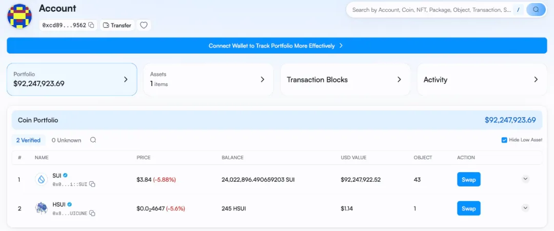Expand the HSUI row details
Image resolution: width=554 pixels, height=231 pixels.
point(525,207)
